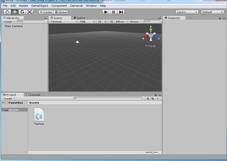
Task: Open the Textured draw mode dropdown
Action: 64,22
